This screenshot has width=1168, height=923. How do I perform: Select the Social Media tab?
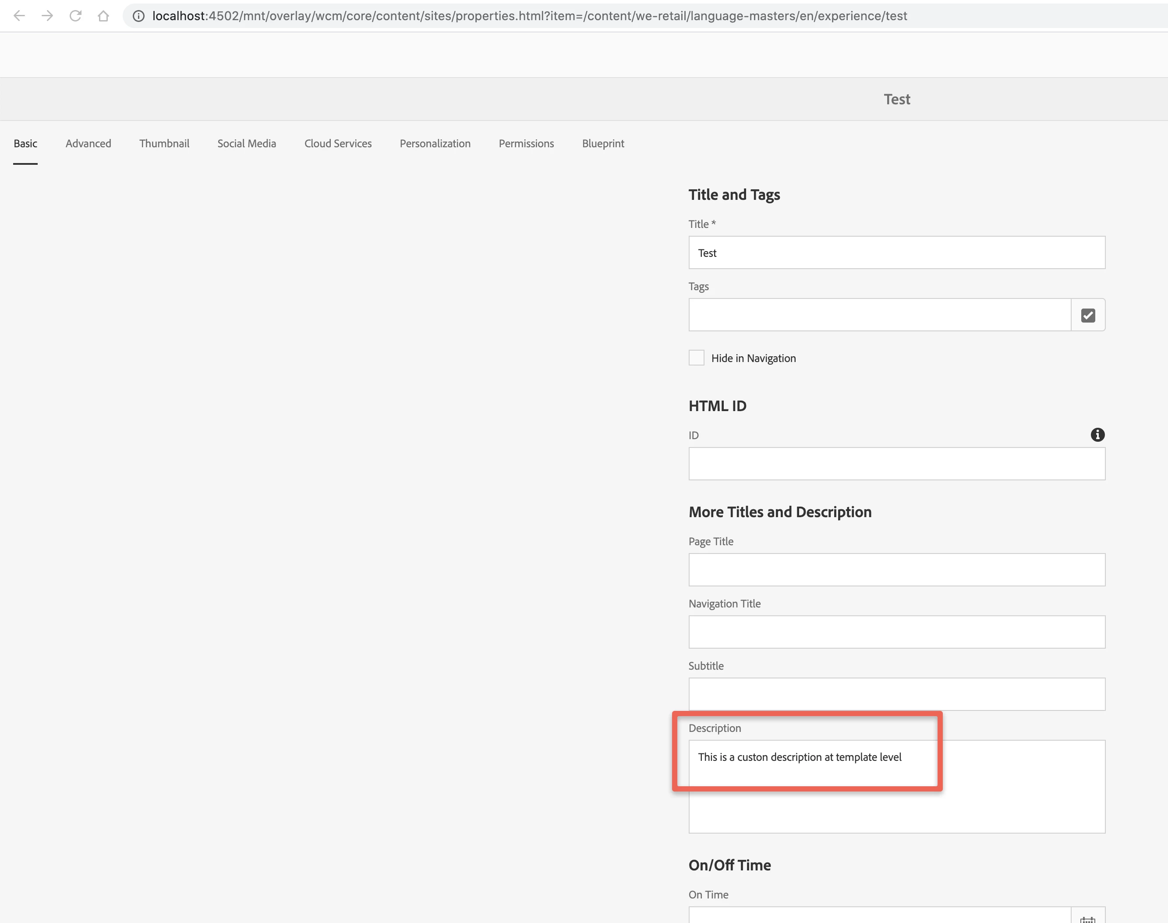point(246,143)
